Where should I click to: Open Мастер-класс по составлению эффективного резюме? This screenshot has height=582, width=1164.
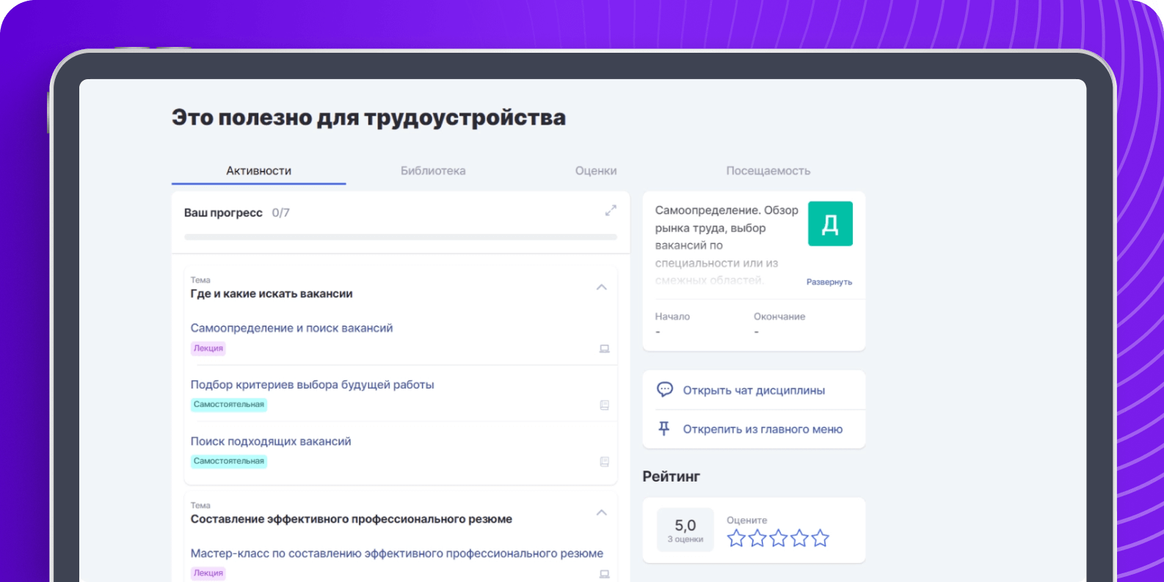pyautogui.click(x=396, y=553)
